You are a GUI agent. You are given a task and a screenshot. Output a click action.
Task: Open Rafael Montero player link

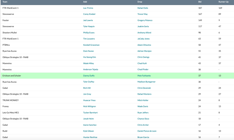coord(144,94)
